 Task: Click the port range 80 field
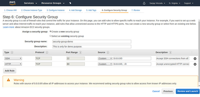(76, 64)
